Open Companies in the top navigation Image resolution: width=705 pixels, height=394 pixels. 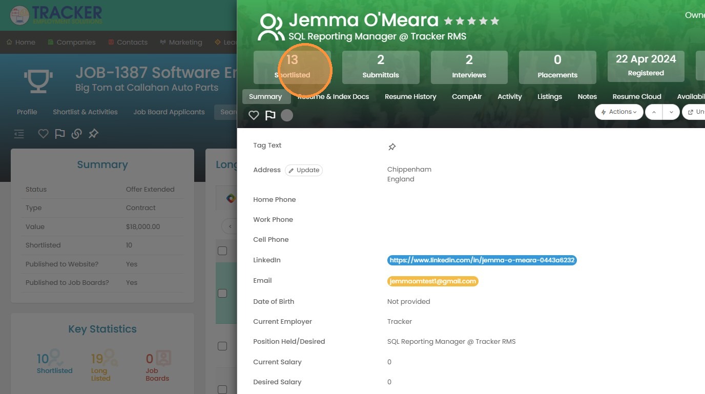72,42
